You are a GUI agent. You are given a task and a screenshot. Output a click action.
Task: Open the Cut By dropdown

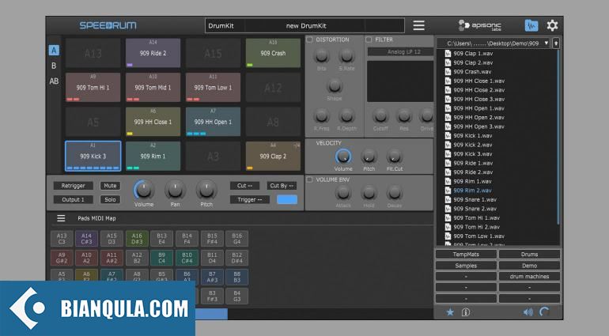[x=282, y=186]
